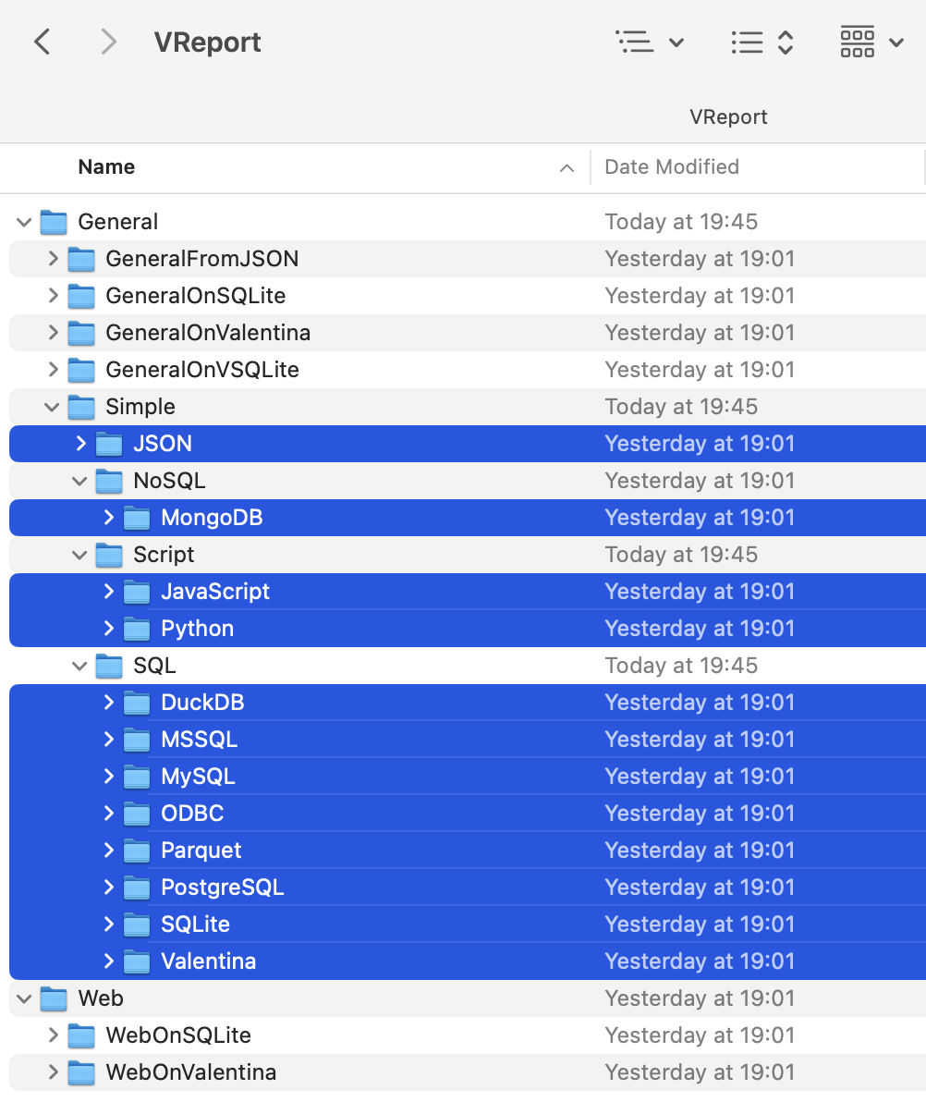The height and width of the screenshot is (1102, 926).
Task: Click the GeneralOnSQLite folder icon
Action: tap(81, 296)
